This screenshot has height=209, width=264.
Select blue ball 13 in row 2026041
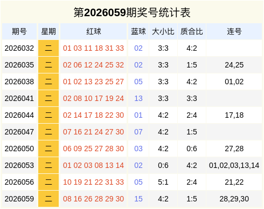coord(138,98)
